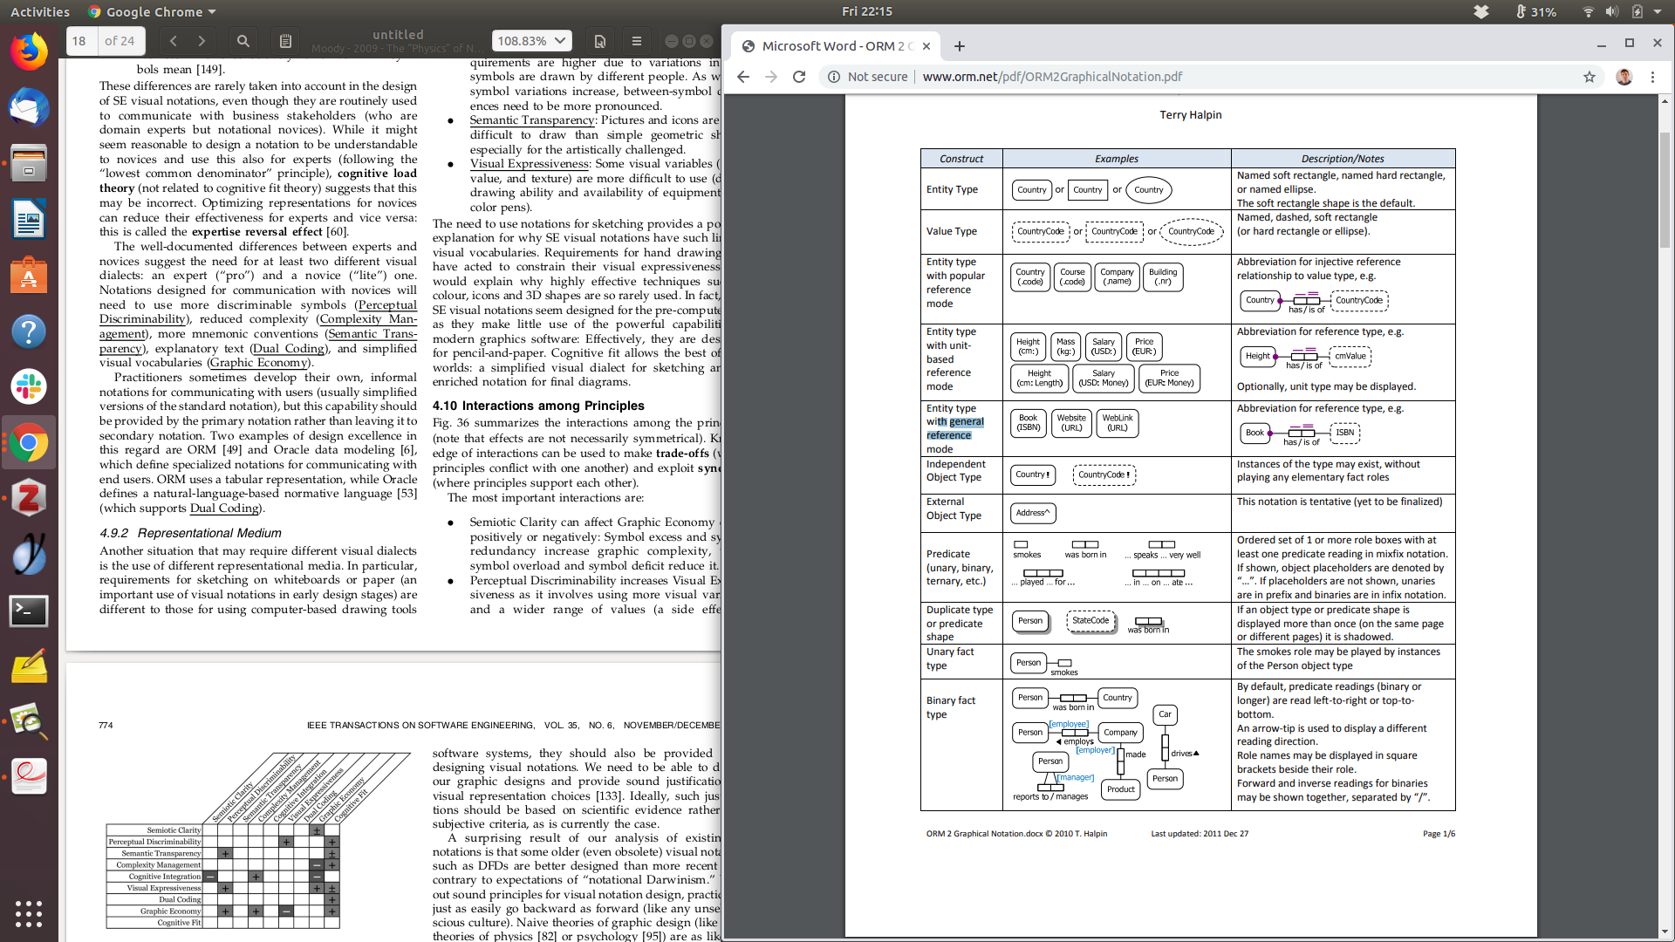Bookmark this page with star icon

point(1590,77)
